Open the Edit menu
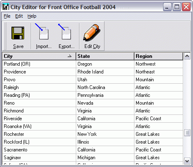This screenshot has height=167, width=193. pyautogui.click(x=19, y=16)
